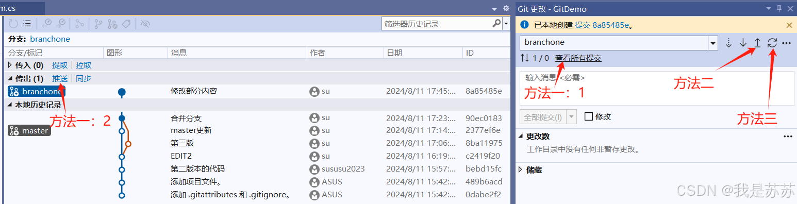Screen dimensions: 797x204
Task: Click the show remote branches icon
Action: 112,24
